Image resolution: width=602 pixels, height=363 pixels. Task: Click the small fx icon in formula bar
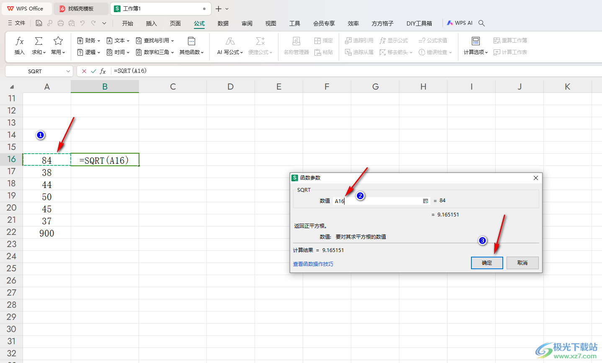tap(103, 71)
